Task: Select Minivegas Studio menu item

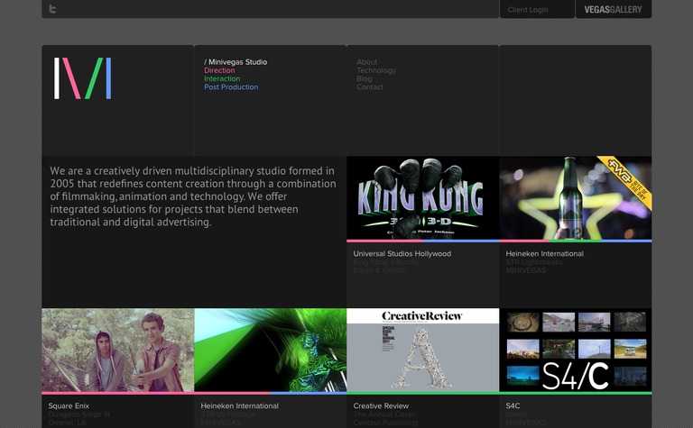Action: (236, 62)
